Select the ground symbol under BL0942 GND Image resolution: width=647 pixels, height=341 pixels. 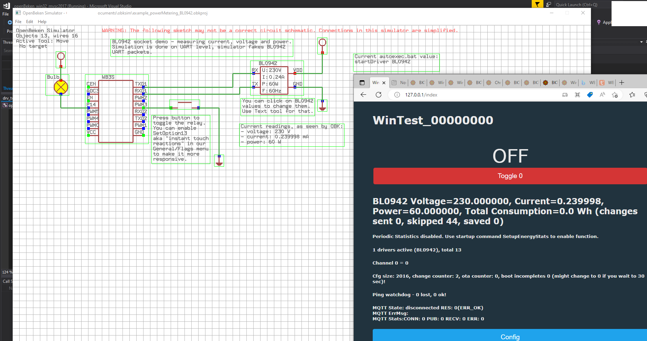tap(322, 106)
